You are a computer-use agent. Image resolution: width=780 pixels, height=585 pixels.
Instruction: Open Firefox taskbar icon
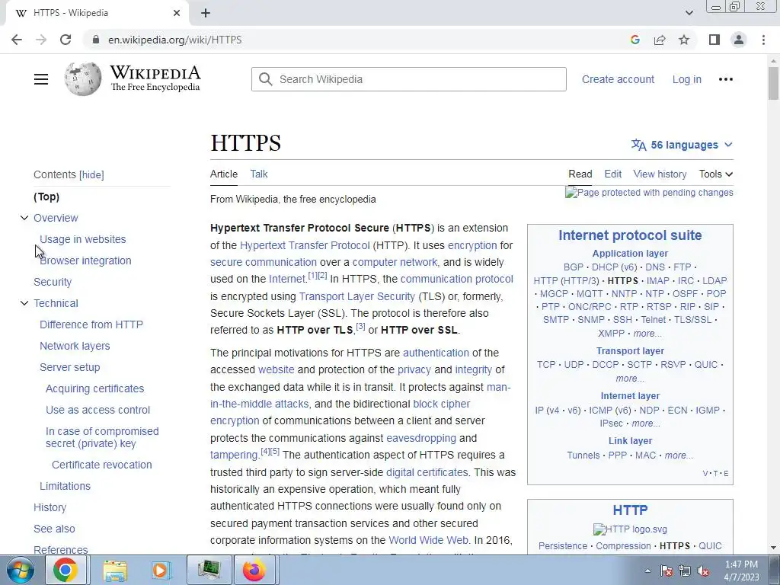pyautogui.click(x=254, y=570)
